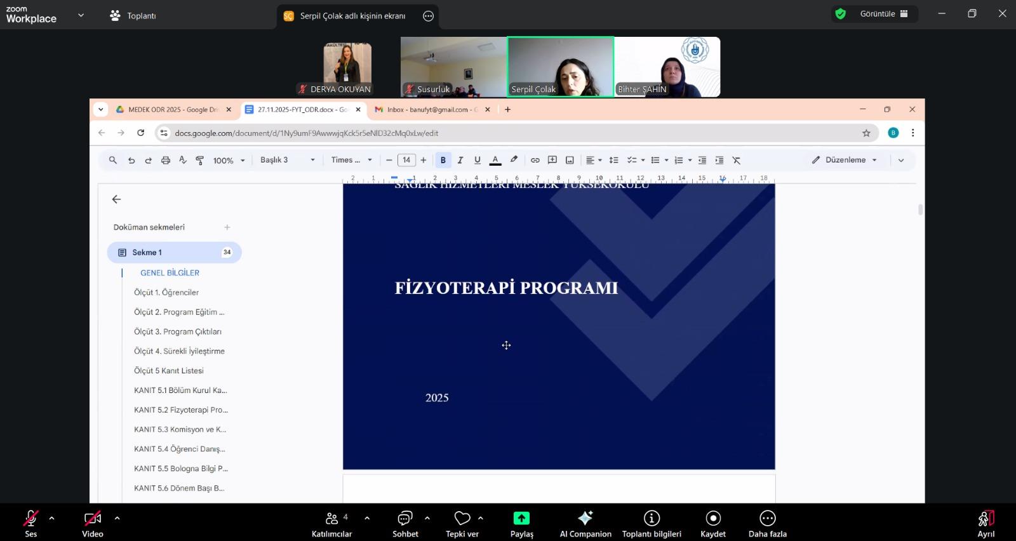Open the Paylaş screen share button
Image resolution: width=1016 pixels, height=541 pixels.
pyautogui.click(x=521, y=519)
